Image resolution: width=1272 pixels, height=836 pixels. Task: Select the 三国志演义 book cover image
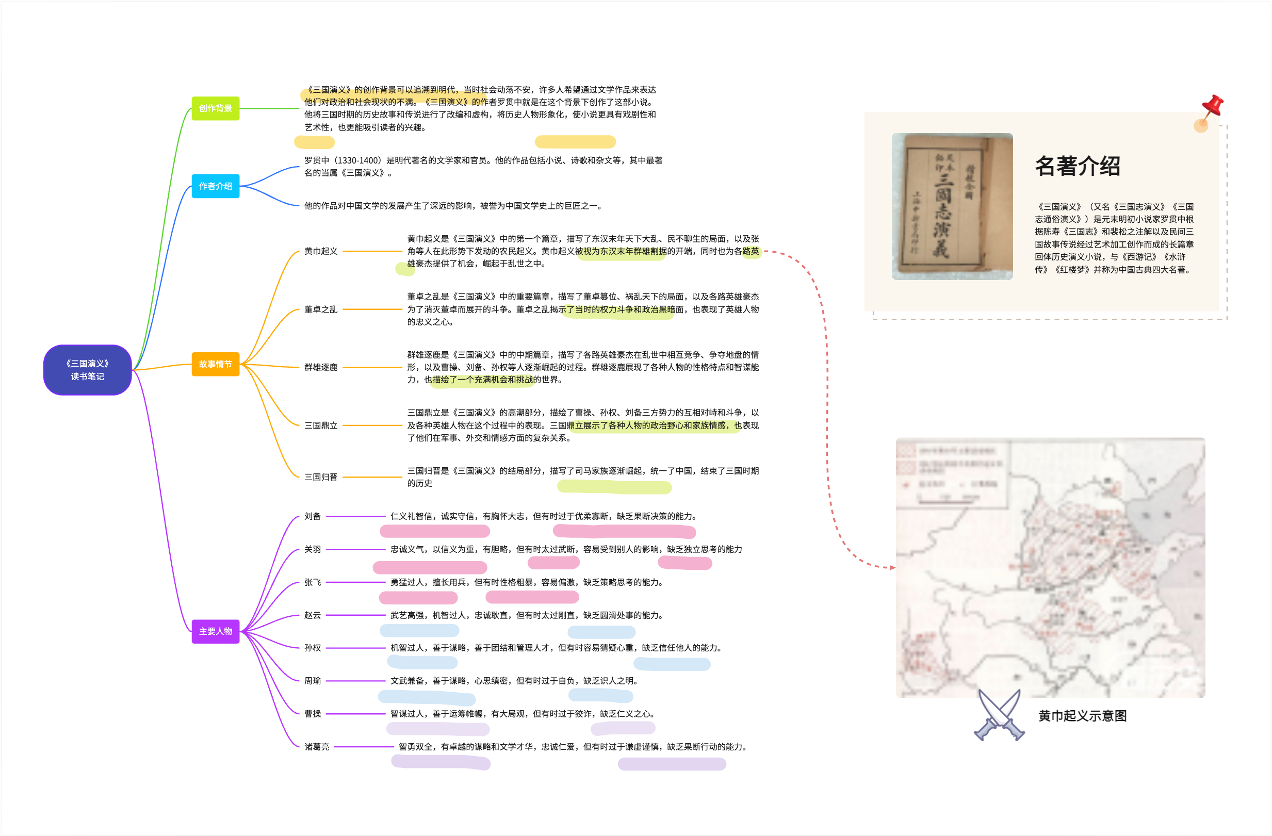(x=952, y=206)
